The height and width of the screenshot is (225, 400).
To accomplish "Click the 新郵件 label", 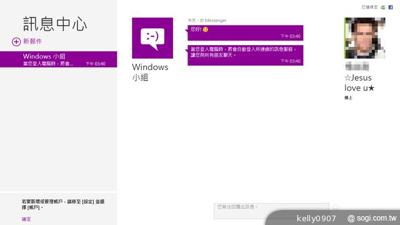I will click(x=32, y=41).
